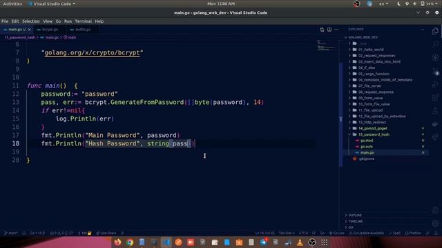442x248 pixels.
Task: Click the split editor right icon
Action: click(329, 30)
